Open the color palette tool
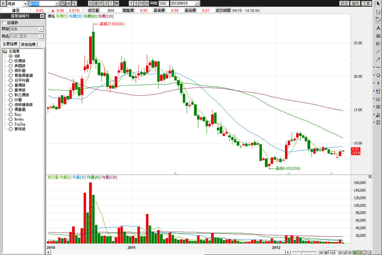The image size is (382, 255). [x=378, y=44]
